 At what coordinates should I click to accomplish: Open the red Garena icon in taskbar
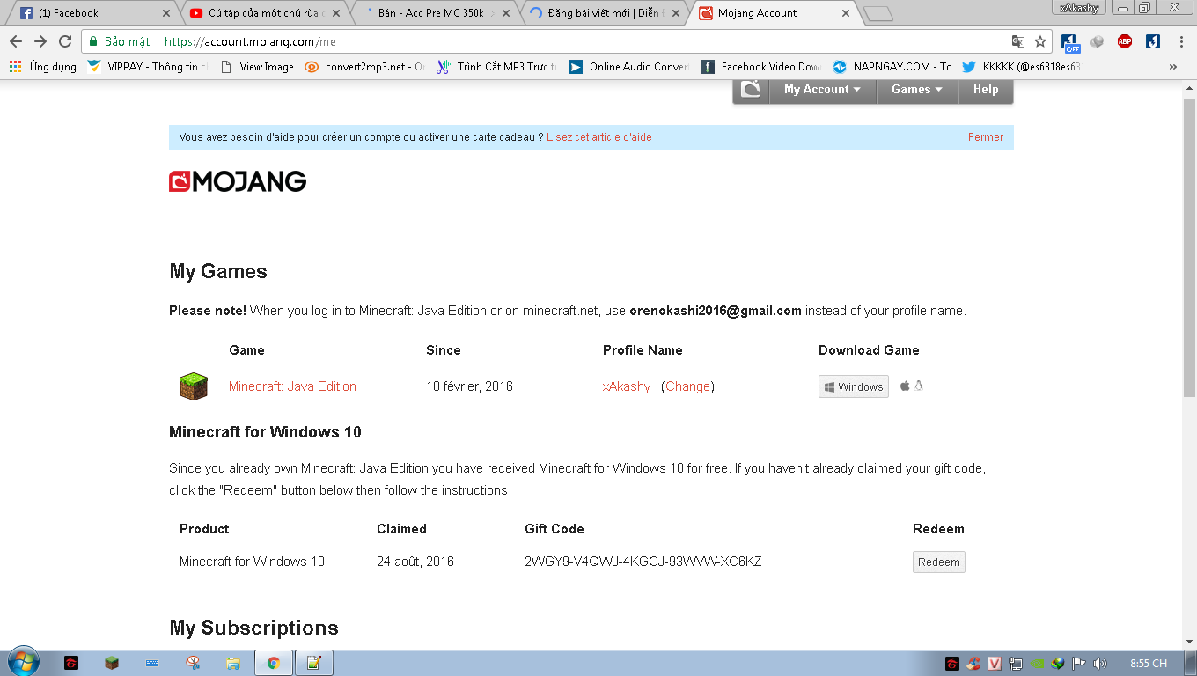pos(71,663)
